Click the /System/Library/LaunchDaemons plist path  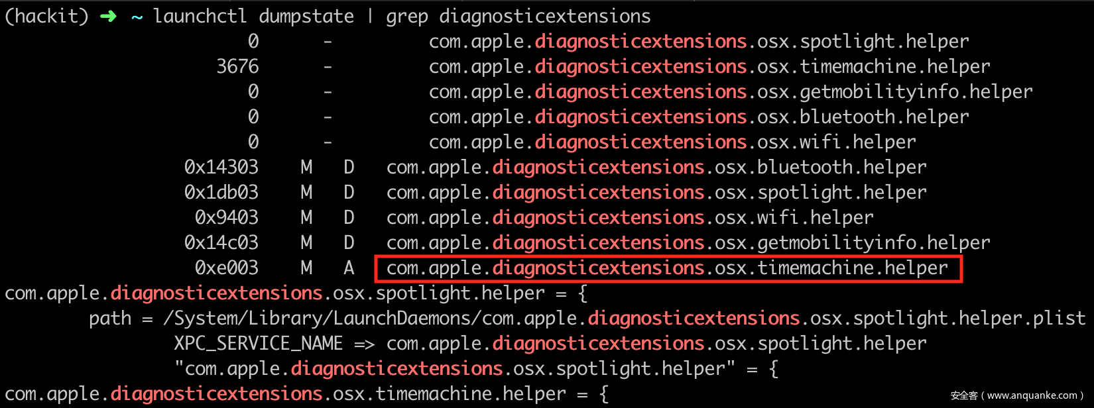click(x=625, y=319)
